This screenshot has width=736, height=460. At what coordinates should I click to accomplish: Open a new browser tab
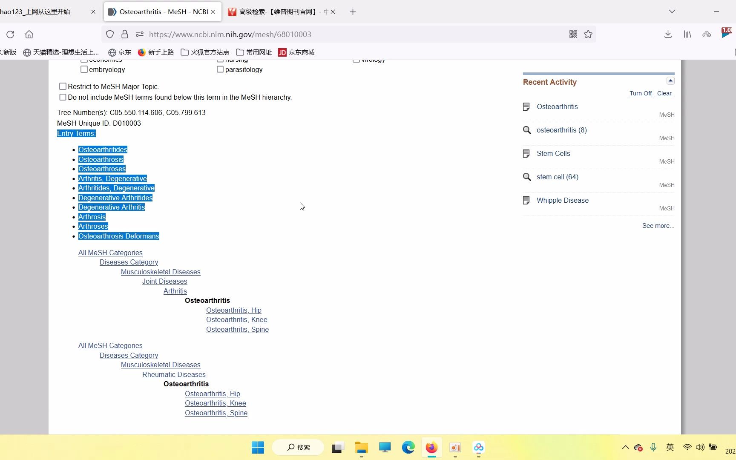pyautogui.click(x=353, y=12)
